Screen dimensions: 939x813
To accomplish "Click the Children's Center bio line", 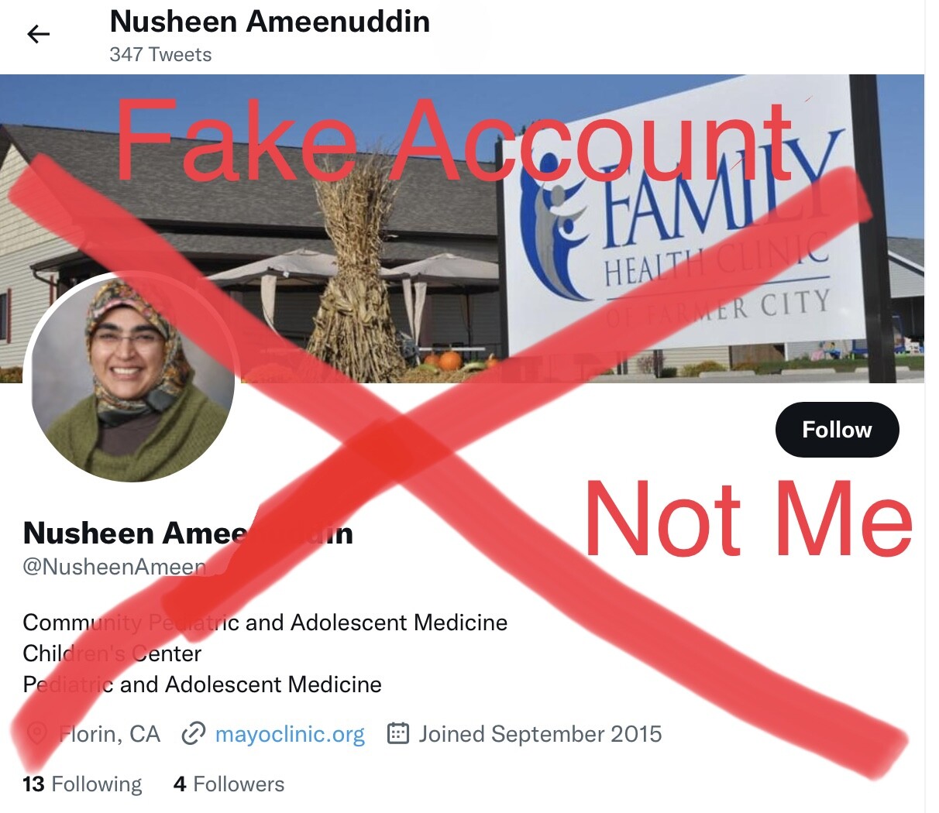I will [x=112, y=653].
